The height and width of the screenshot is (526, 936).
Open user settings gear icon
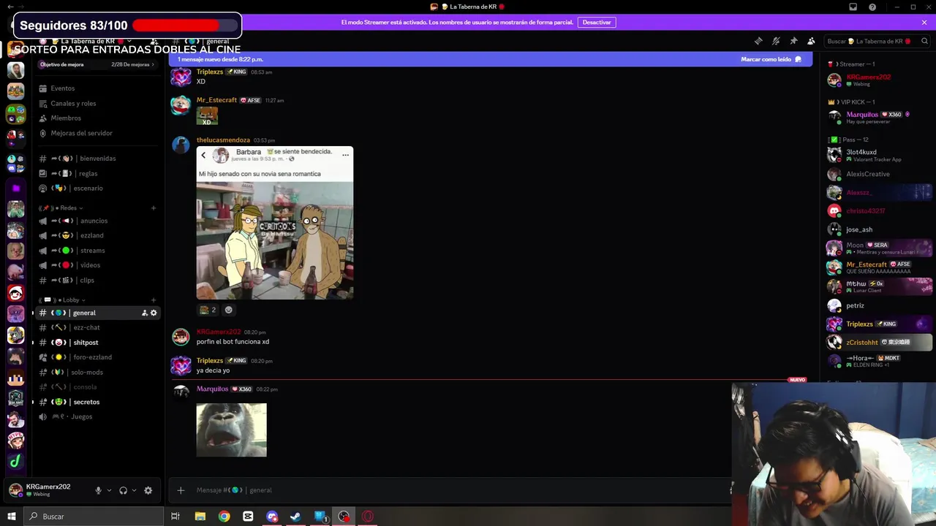click(x=148, y=490)
